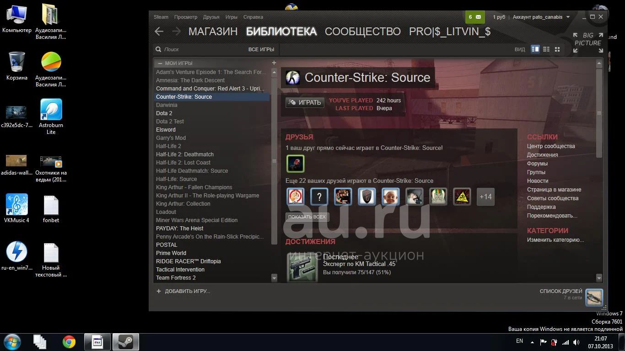Expand the account pato_canabis dropdown
Screen dimensions: 625x351
541,17
